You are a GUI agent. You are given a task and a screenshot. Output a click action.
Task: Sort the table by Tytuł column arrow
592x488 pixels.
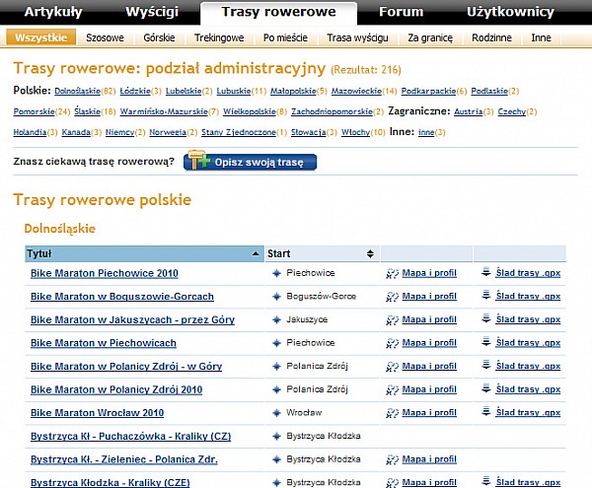pos(258,253)
